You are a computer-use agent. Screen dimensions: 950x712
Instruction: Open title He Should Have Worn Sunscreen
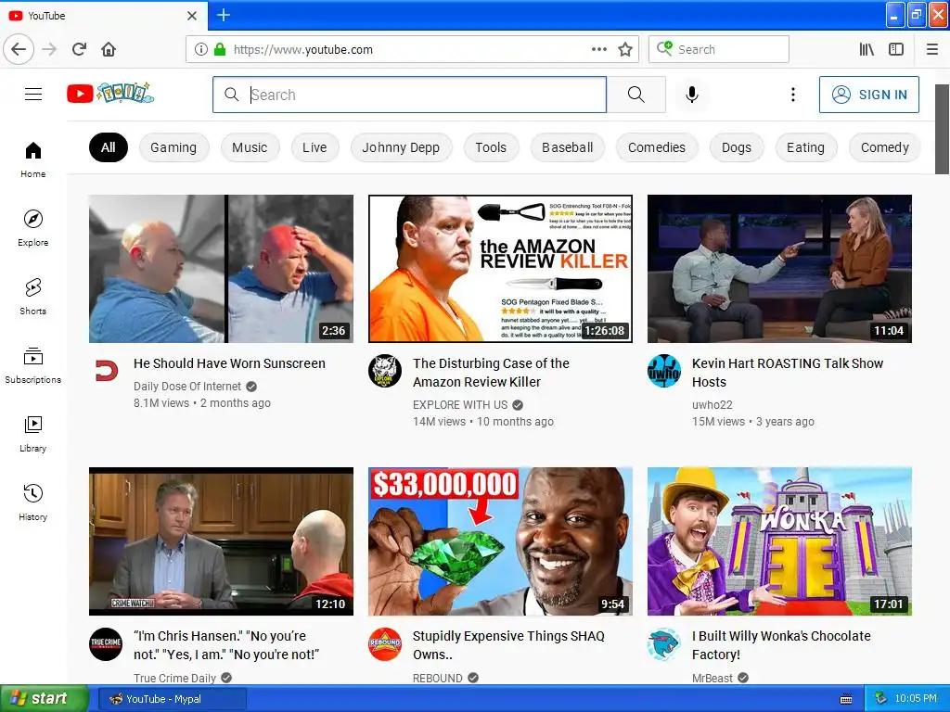[x=230, y=363]
